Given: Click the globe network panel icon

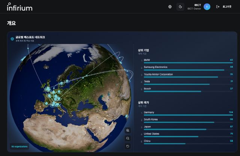Looking at the screenshot, I should 12,38.
